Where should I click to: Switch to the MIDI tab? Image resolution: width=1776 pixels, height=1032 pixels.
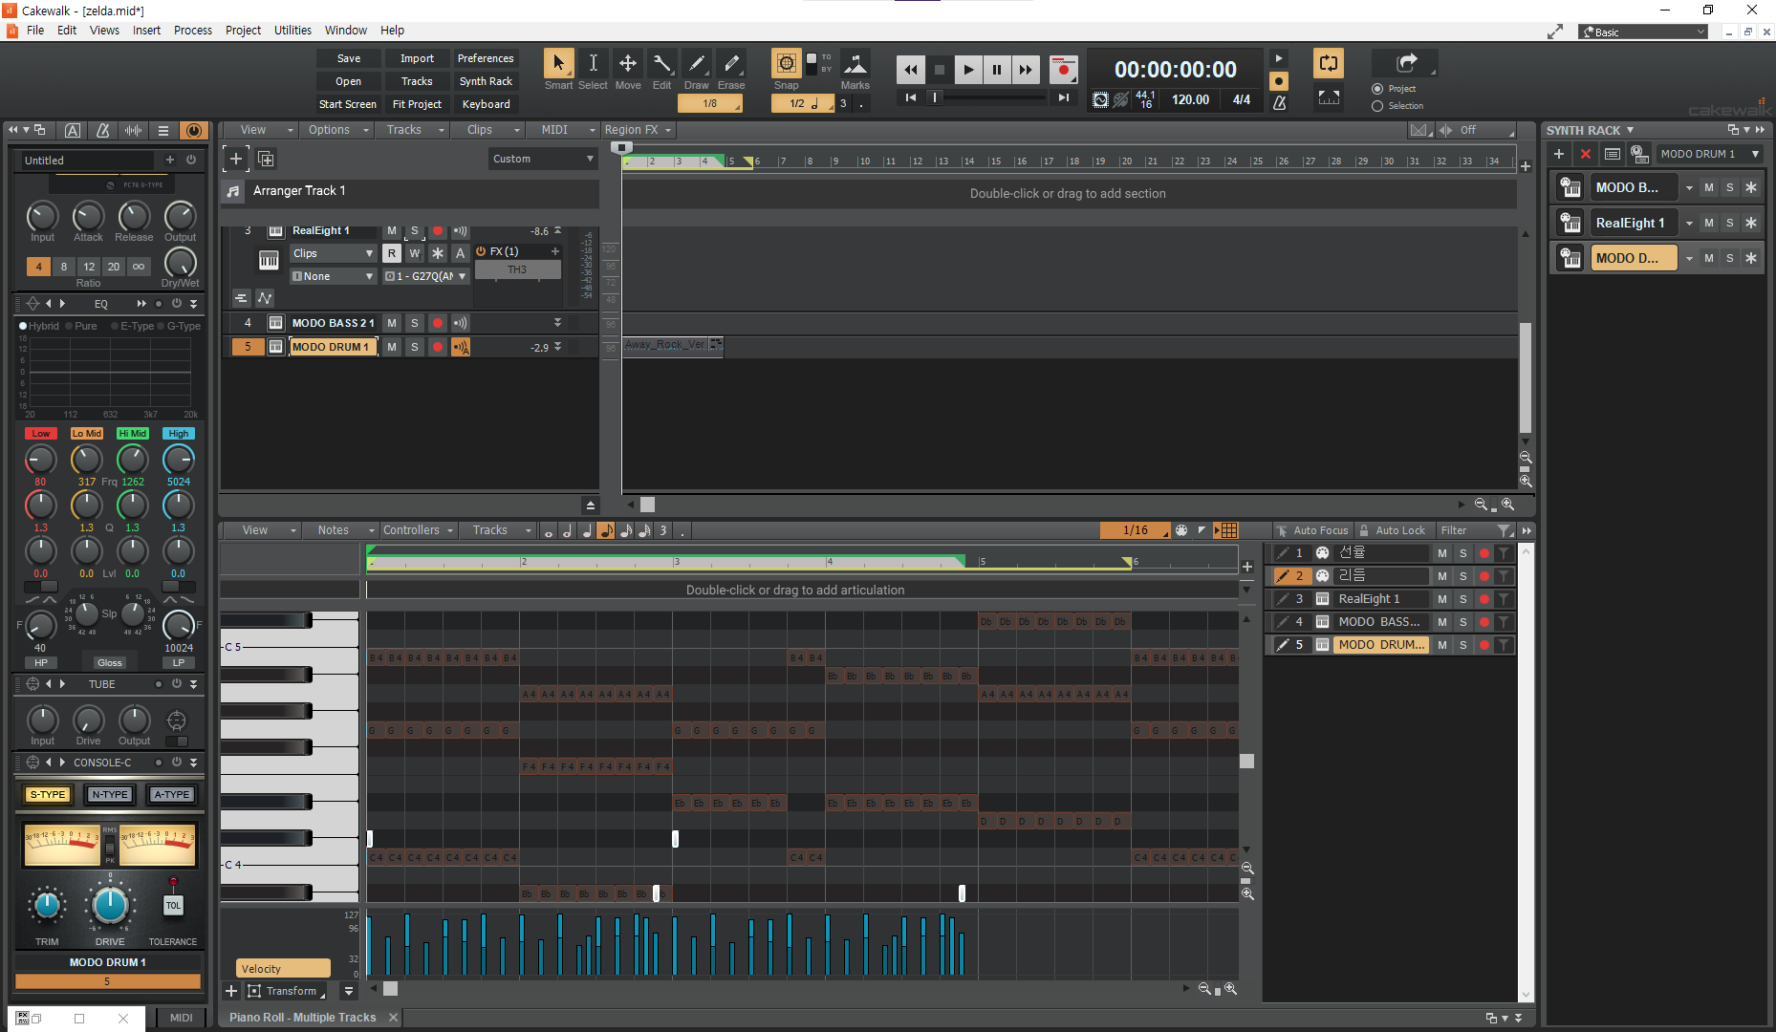[x=181, y=1018]
